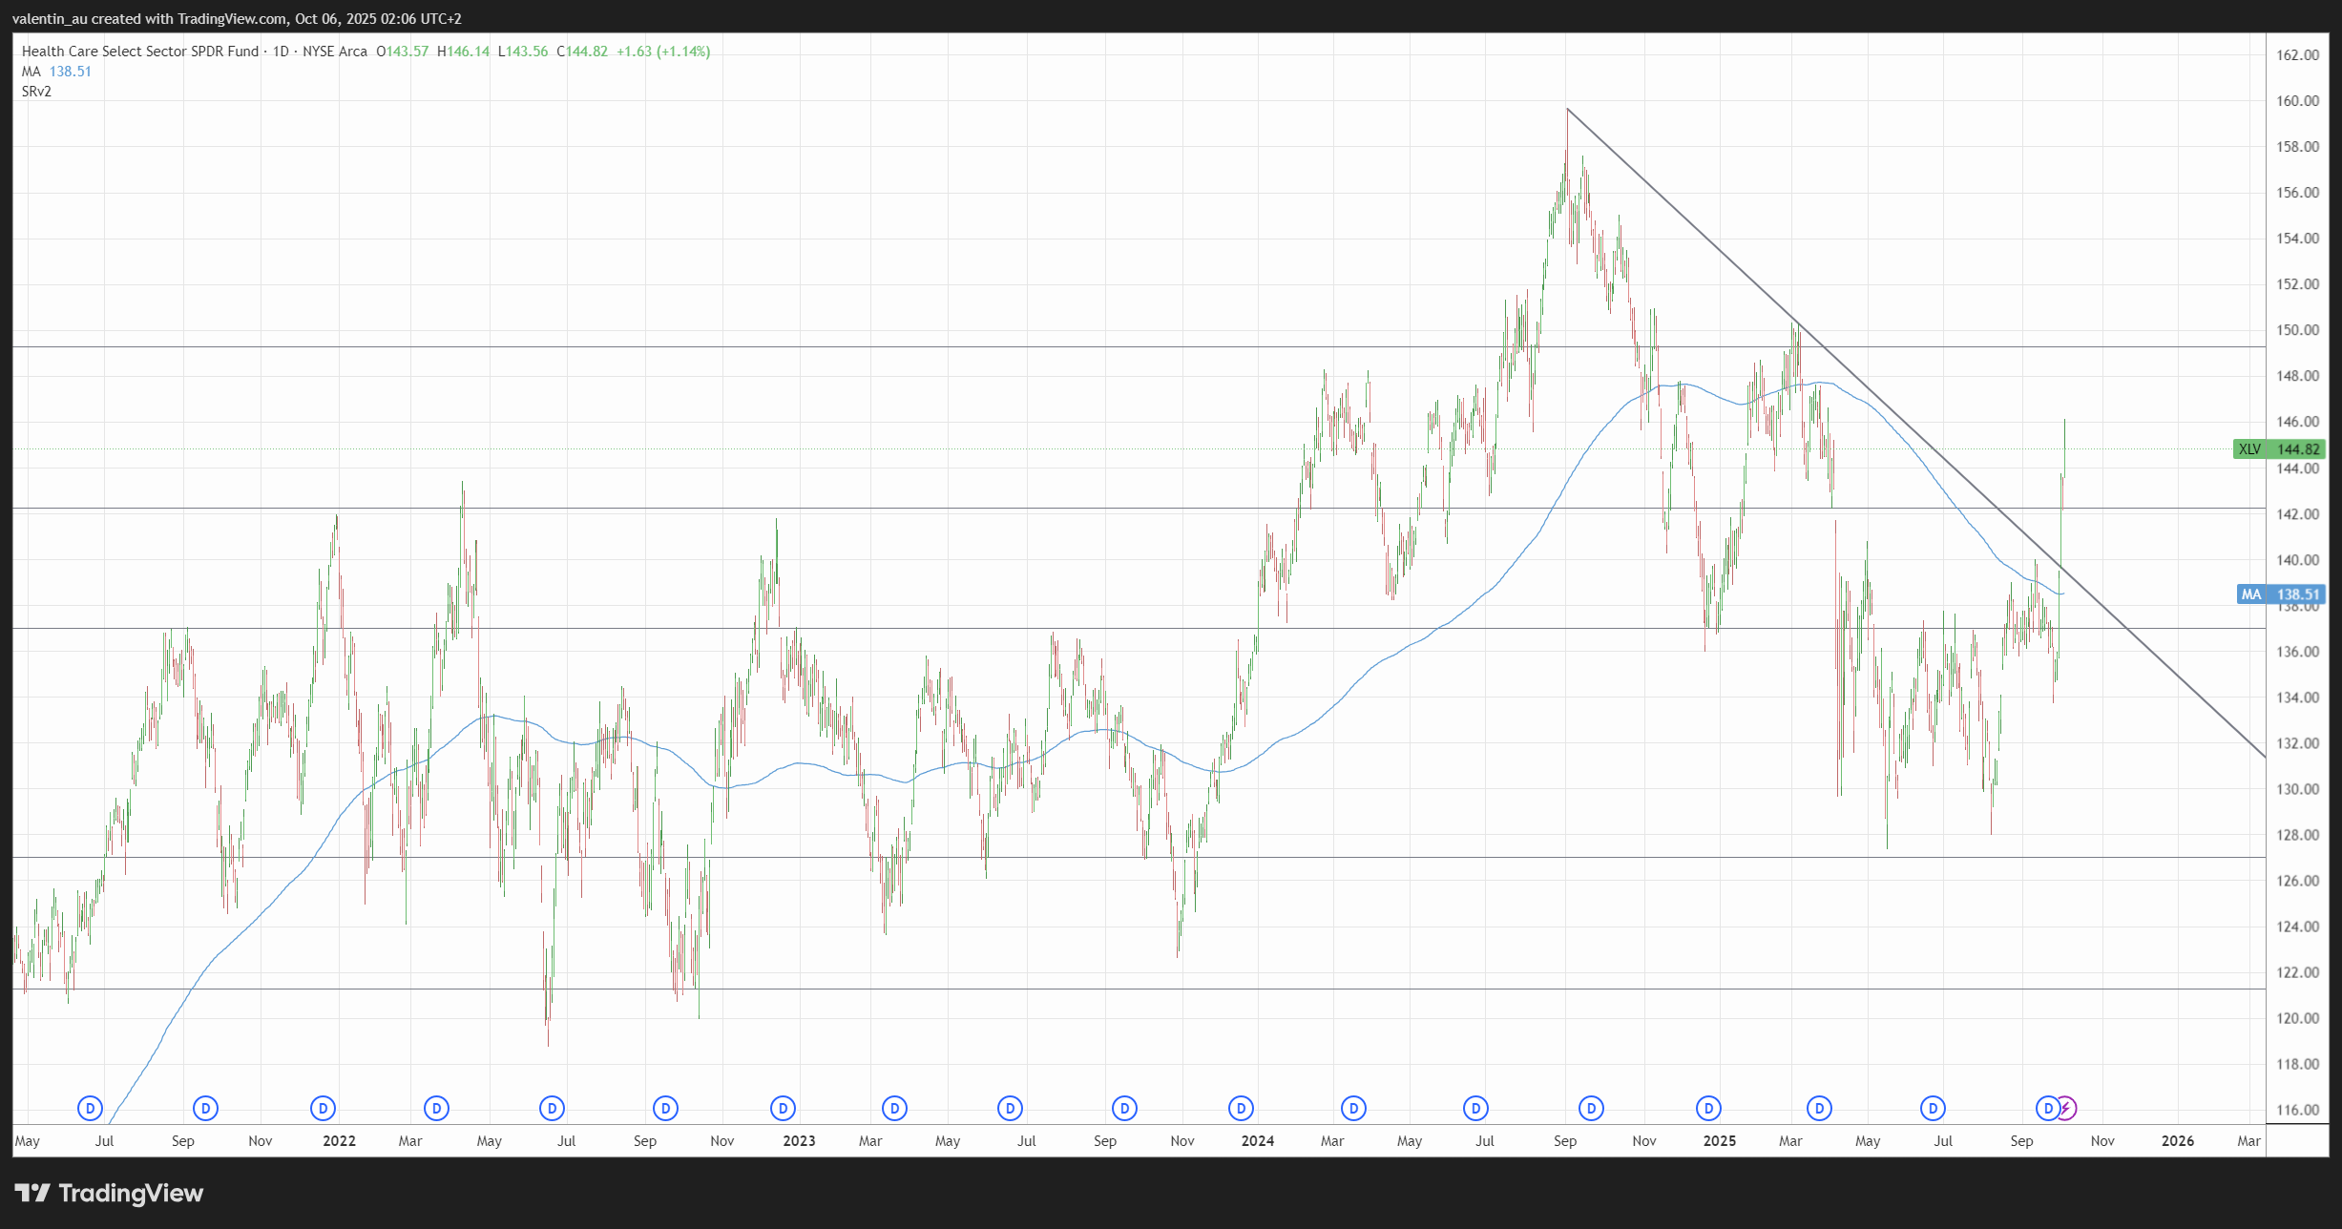
Task: Click the purple lightning event marker icon
Action: [x=2066, y=1108]
